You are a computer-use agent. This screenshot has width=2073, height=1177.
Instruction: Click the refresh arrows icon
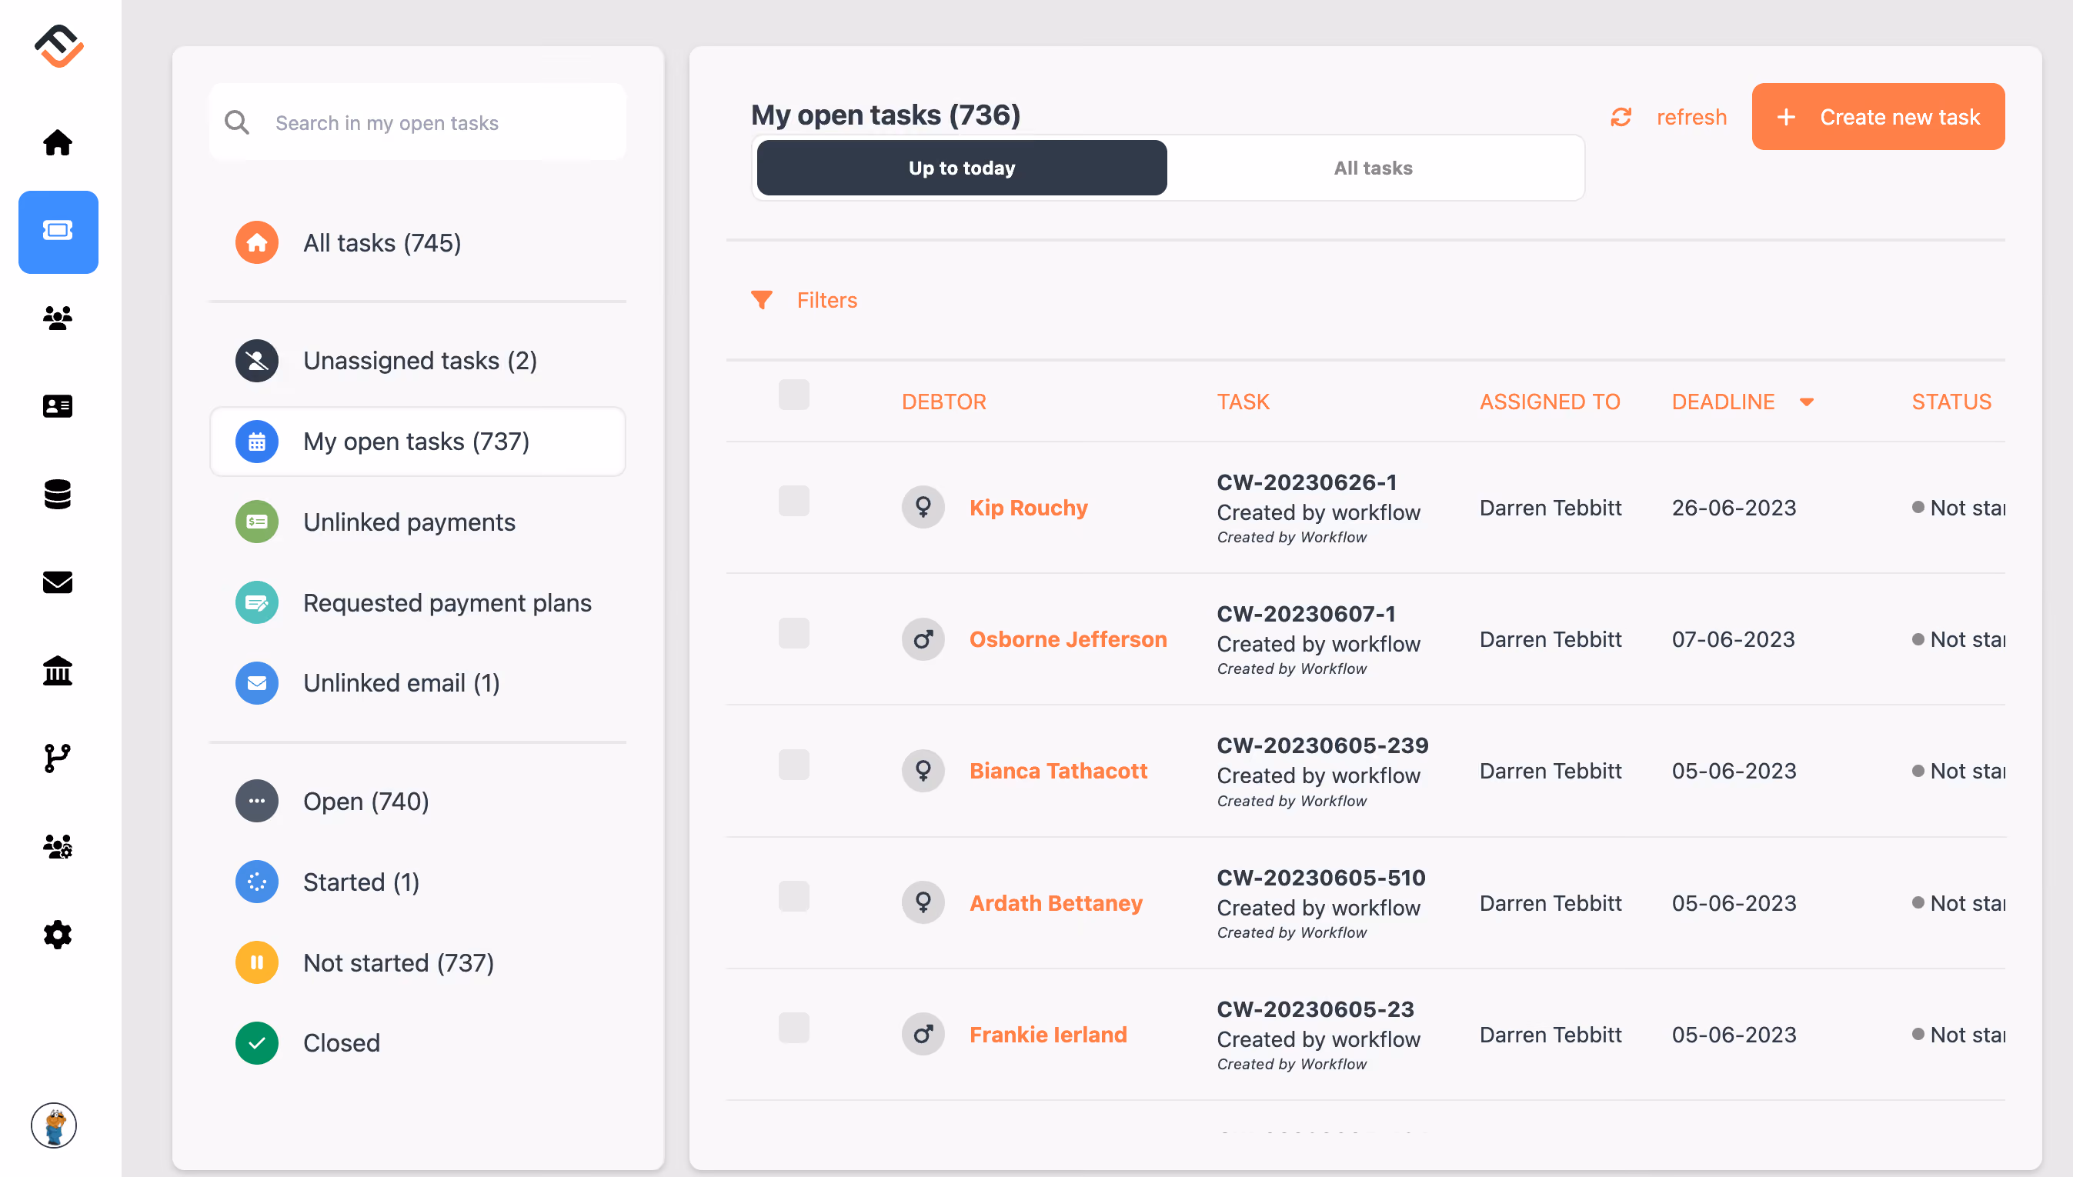[1621, 117]
